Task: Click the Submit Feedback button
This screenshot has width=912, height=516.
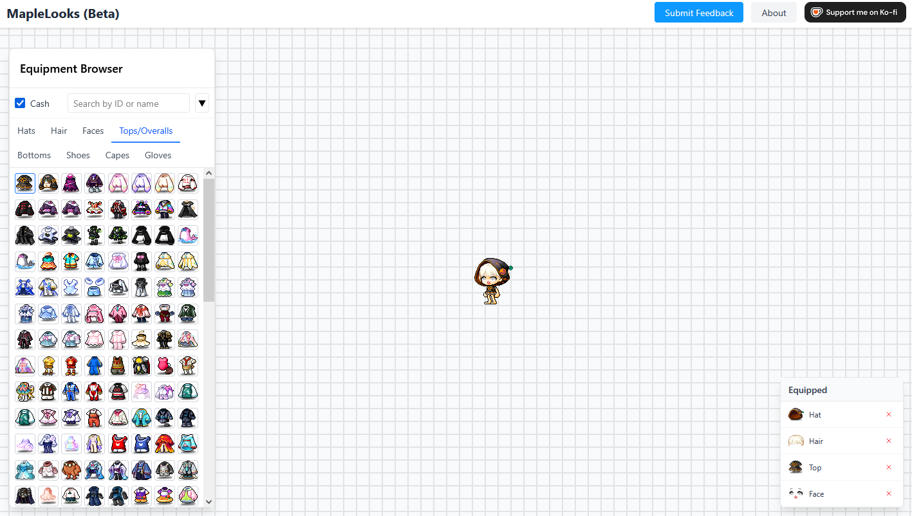Action: tap(698, 12)
